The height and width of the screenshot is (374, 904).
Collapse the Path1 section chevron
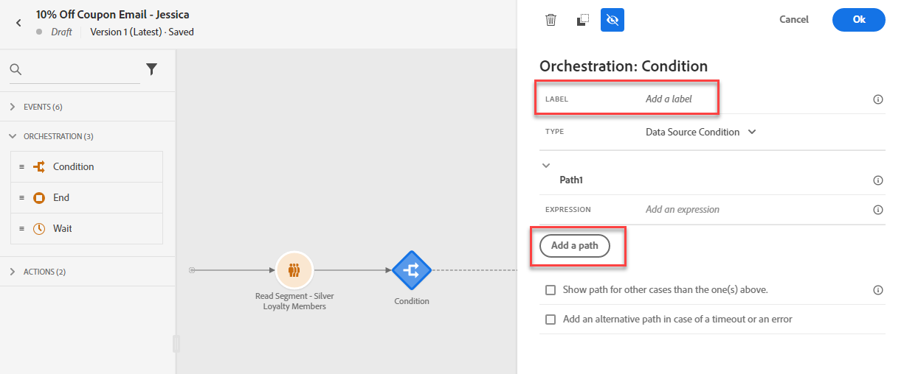pyautogui.click(x=546, y=166)
